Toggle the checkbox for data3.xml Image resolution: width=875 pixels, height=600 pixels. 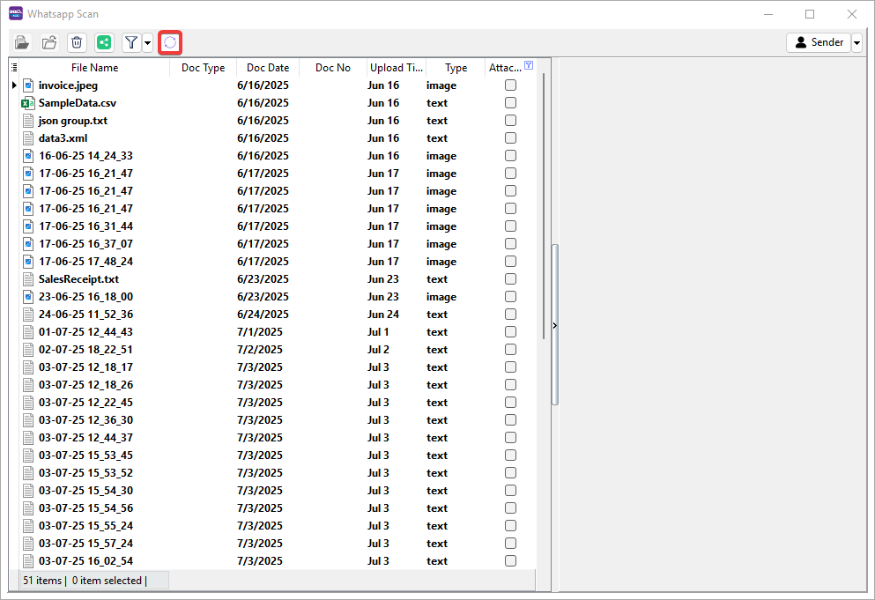(510, 138)
